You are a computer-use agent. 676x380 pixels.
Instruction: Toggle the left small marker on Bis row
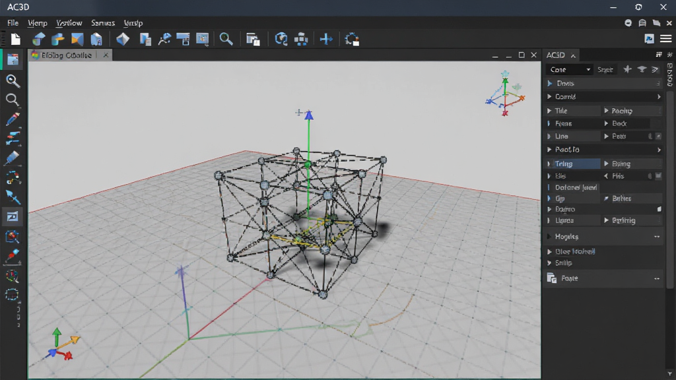(x=650, y=175)
